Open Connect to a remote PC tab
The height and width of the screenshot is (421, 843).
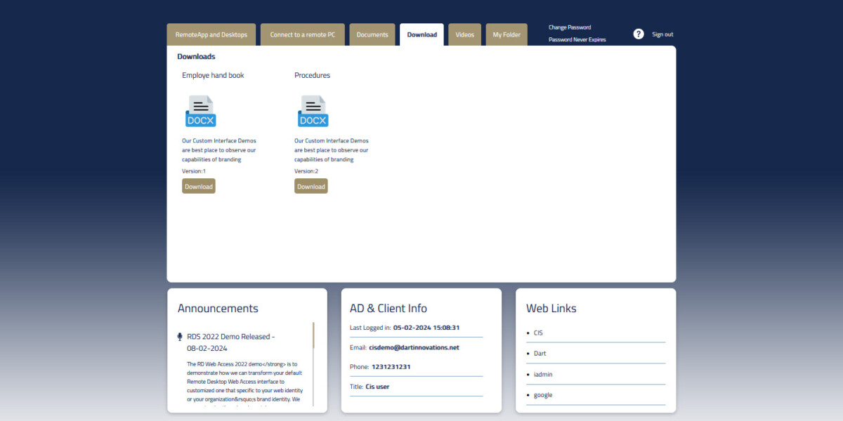(x=302, y=35)
